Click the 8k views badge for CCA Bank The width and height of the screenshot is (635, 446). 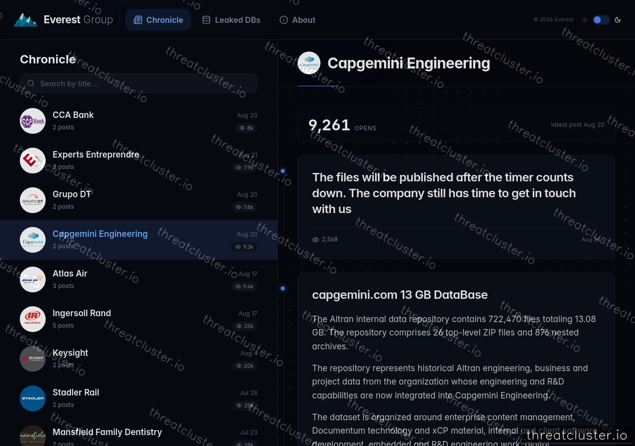(246, 128)
